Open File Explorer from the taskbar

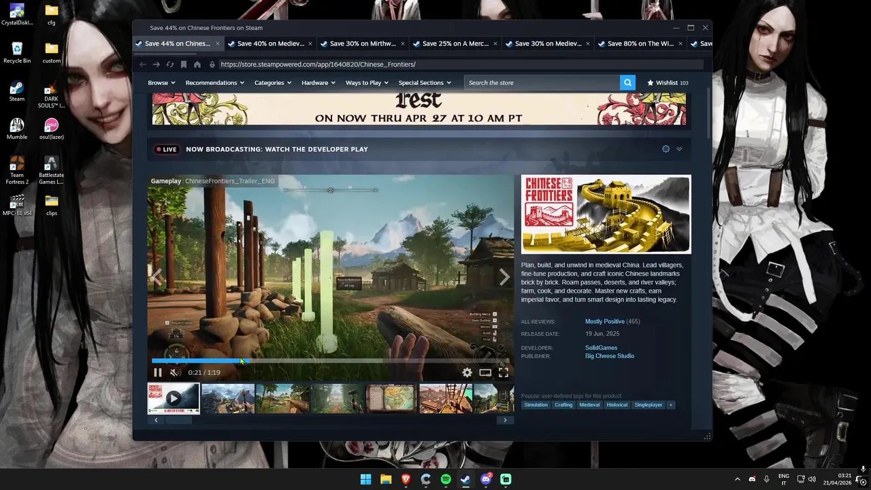[386, 479]
